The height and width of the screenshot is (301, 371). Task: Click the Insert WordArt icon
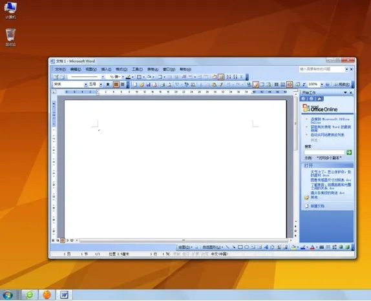[266, 247]
